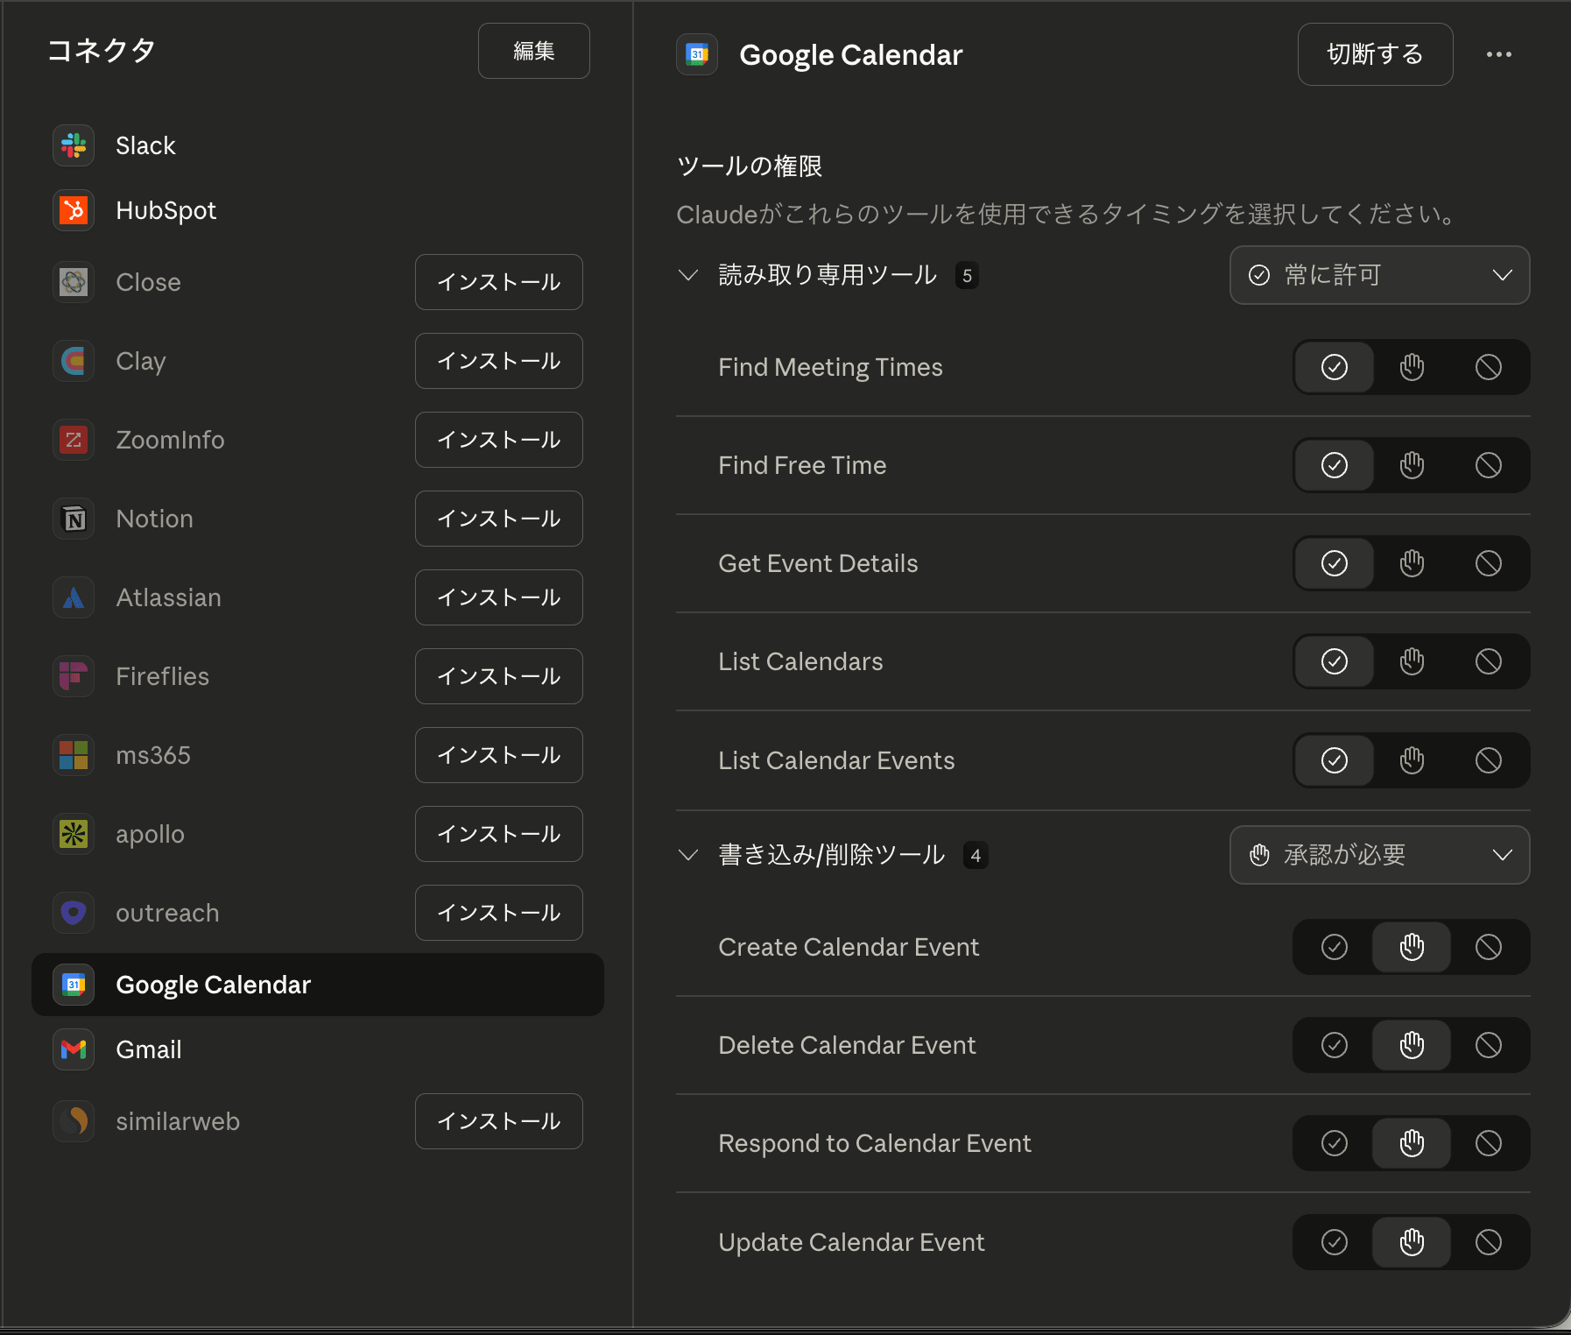Image resolution: width=1571 pixels, height=1335 pixels.
Task: Click the HubSpot icon in sidebar
Action: 74,210
